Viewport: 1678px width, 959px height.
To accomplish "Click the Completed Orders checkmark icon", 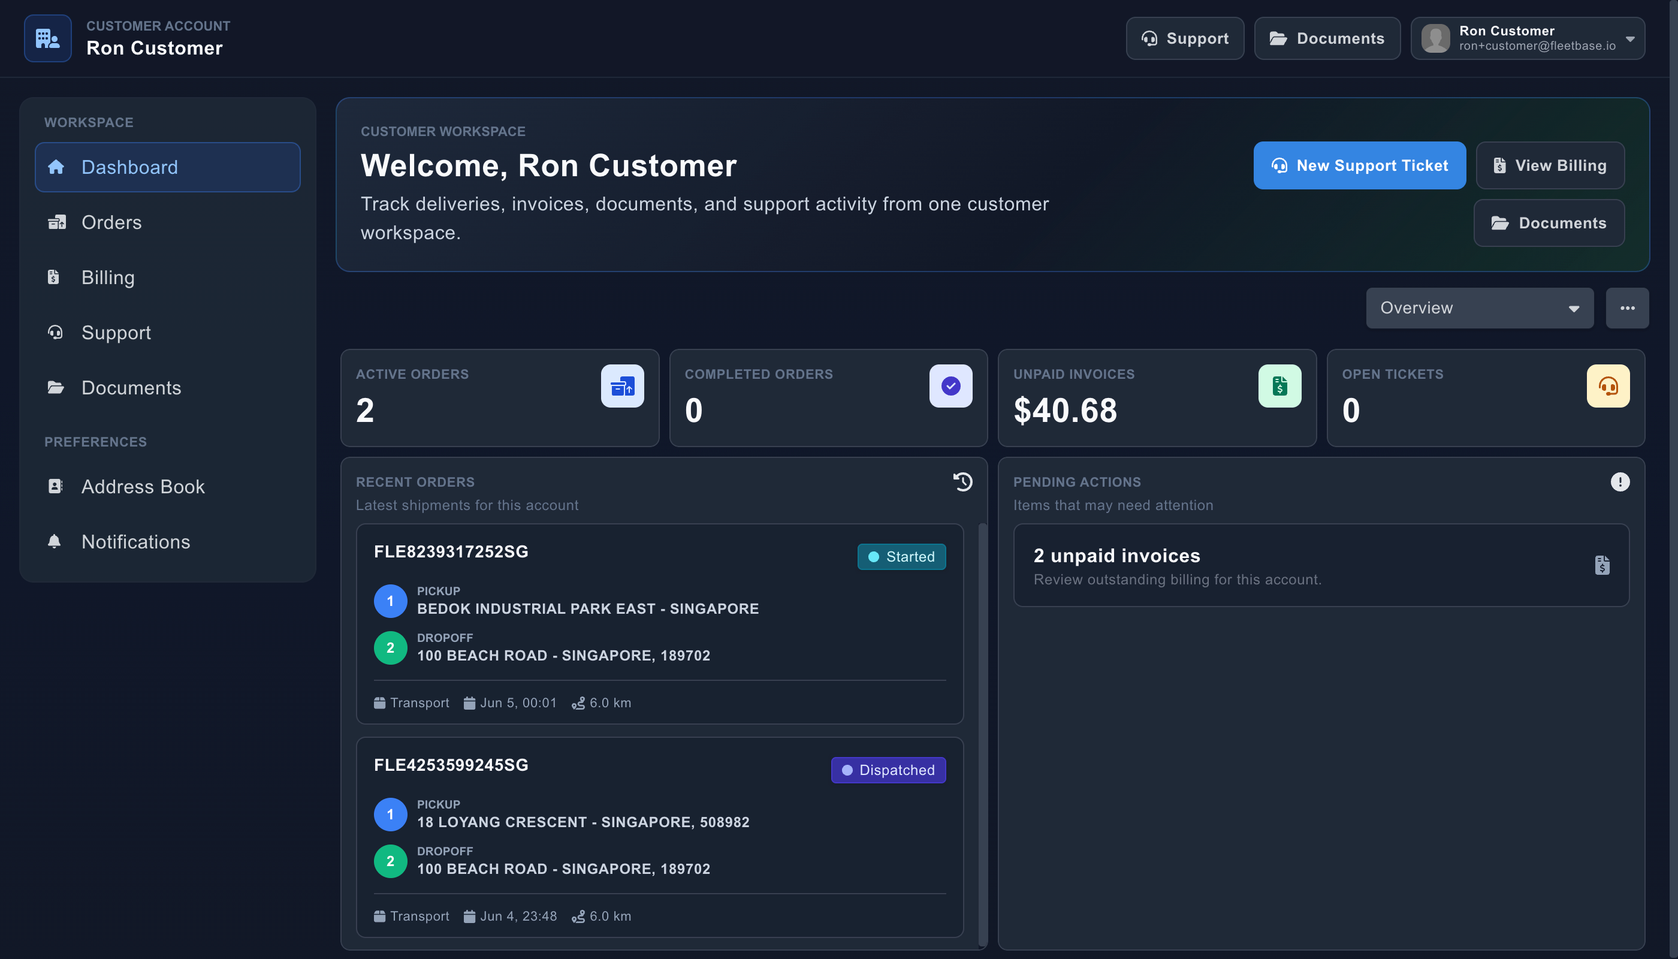I will 950,386.
